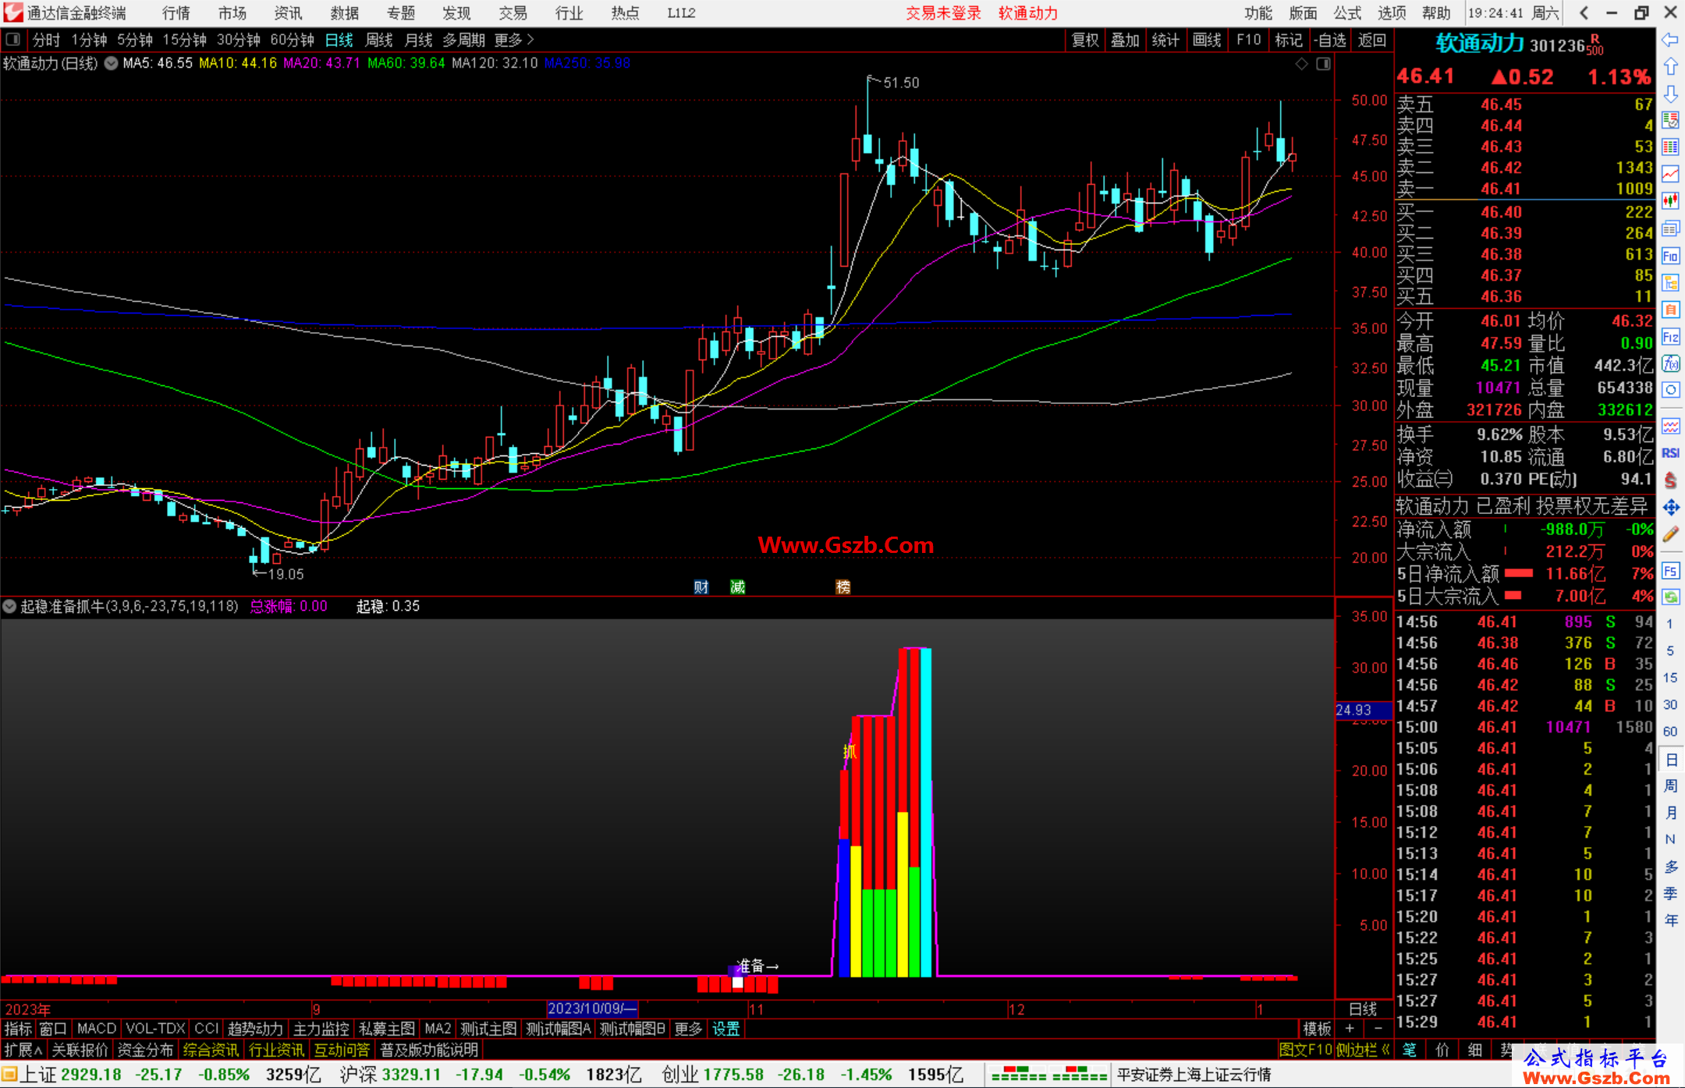Click the 统计 statistics button
Screen dimensions: 1685x1088
point(1165,40)
